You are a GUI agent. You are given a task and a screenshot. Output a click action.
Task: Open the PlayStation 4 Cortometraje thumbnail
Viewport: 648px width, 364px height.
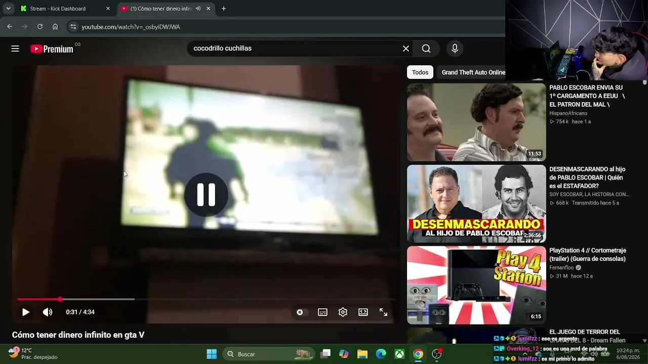point(476,285)
